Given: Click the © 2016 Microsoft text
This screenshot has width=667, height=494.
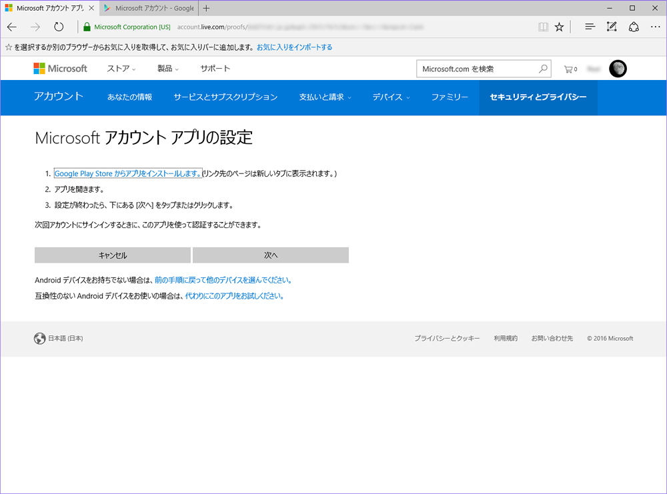Looking at the screenshot, I should tap(610, 339).
